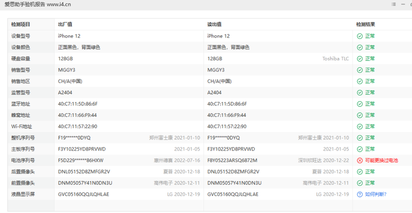The width and height of the screenshot is (412, 213).
Task: Click the green check icon for 蜂窝地址
Action: pos(360,115)
